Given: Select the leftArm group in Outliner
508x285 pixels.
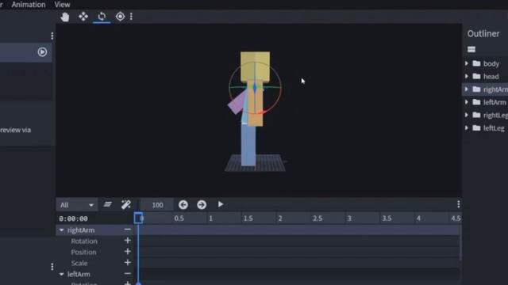Looking at the screenshot, I should coord(495,102).
